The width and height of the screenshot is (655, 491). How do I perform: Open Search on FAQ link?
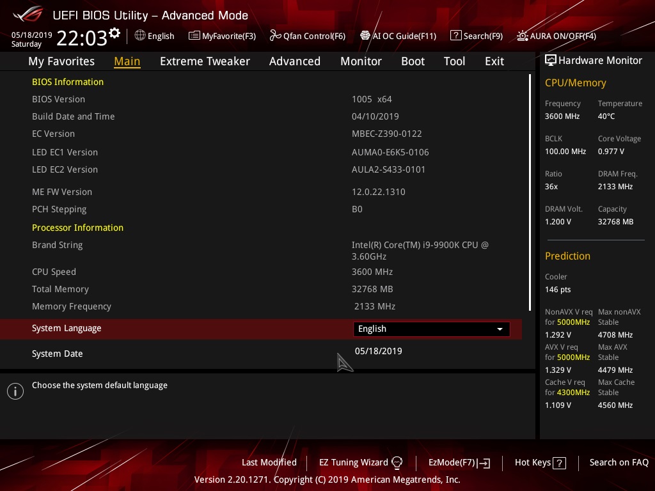[619, 462]
